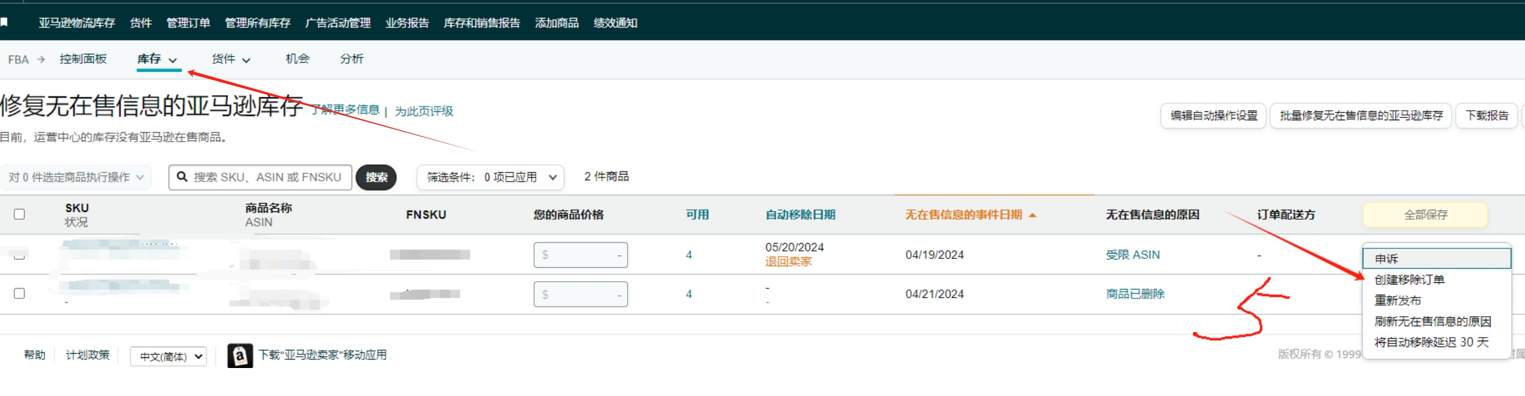Click the 2 件商品 count text

(606, 177)
